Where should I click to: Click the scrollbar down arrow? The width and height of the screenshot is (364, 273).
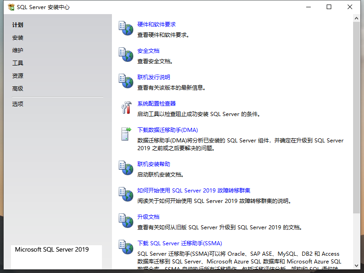[x=356, y=266]
